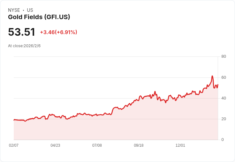Click the 80 y-axis price label

(x=224, y=56)
